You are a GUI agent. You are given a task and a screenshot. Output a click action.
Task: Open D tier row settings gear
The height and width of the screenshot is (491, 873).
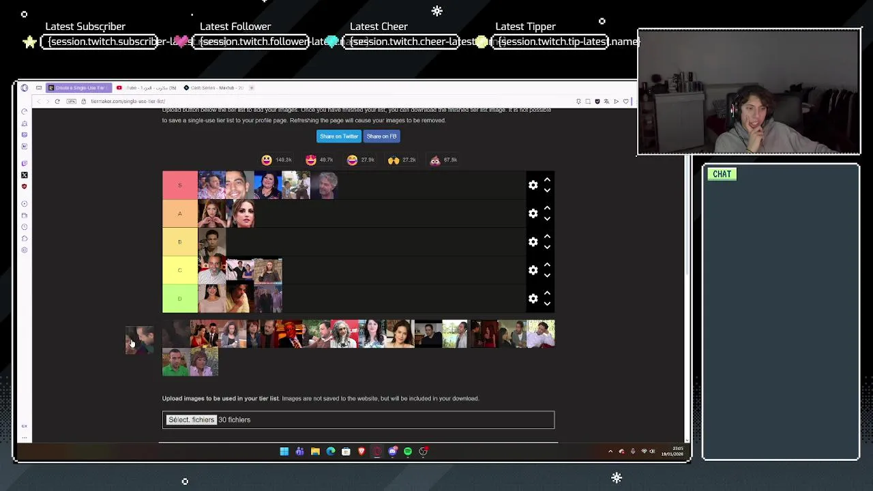pyautogui.click(x=533, y=298)
